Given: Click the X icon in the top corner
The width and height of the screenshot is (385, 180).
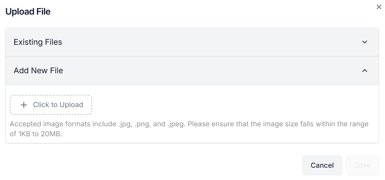Looking at the screenshot, I should [379, 7].
